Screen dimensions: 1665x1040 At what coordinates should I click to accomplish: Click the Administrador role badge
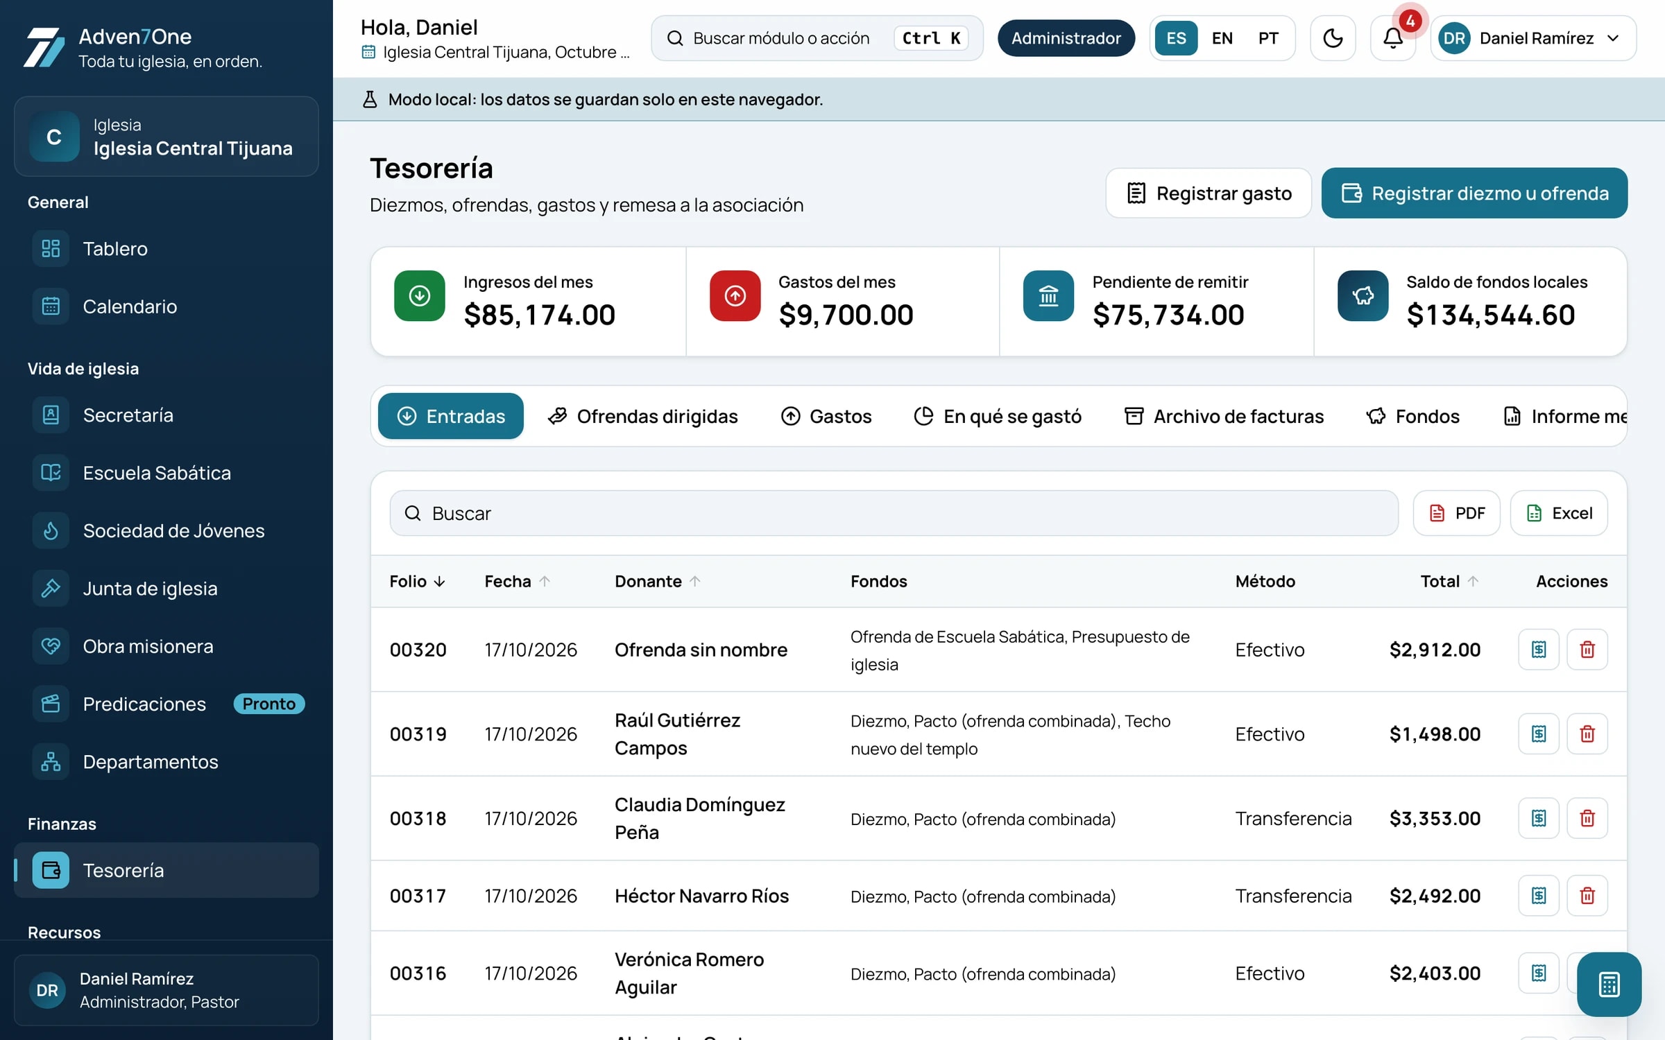[x=1066, y=38]
